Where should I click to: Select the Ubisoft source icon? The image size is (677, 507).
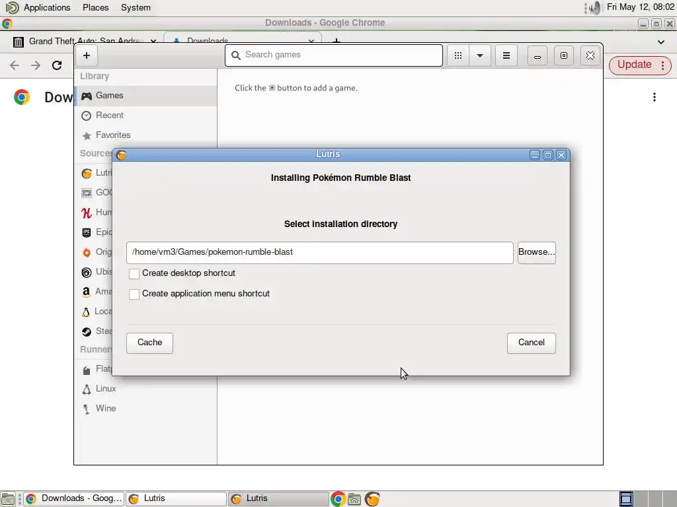(x=87, y=272)
